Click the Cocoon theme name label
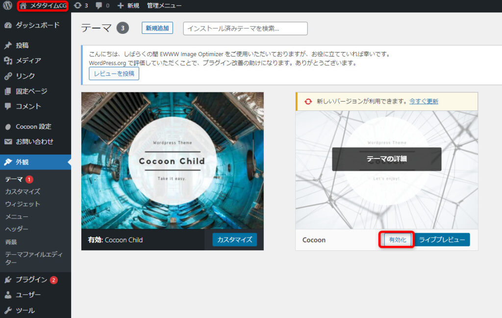The width and height of the screenshot is (502, 318). [314, 240]
